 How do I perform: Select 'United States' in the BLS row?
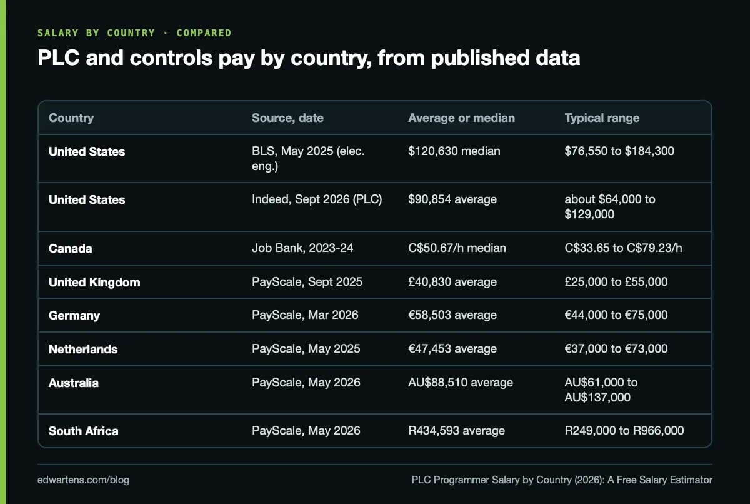[x=87, y=151]
